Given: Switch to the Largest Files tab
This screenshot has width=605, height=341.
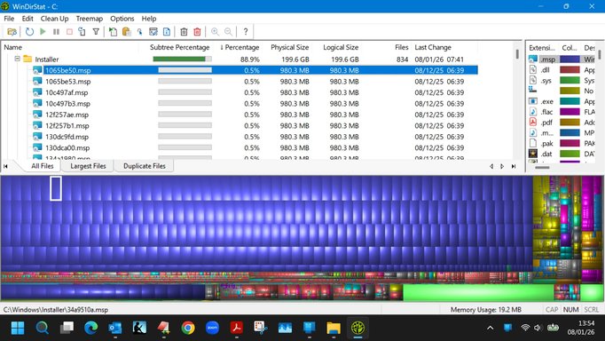Looking at the screenshot, I should [88, 166].
